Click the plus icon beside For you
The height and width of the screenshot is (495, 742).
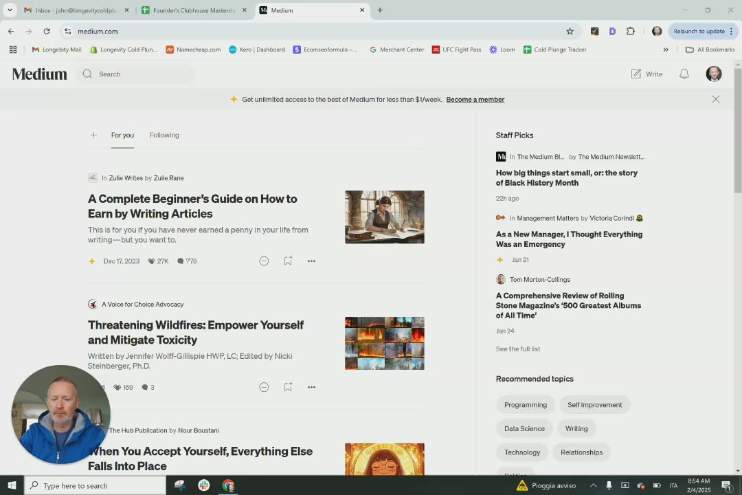pos(93,135)
